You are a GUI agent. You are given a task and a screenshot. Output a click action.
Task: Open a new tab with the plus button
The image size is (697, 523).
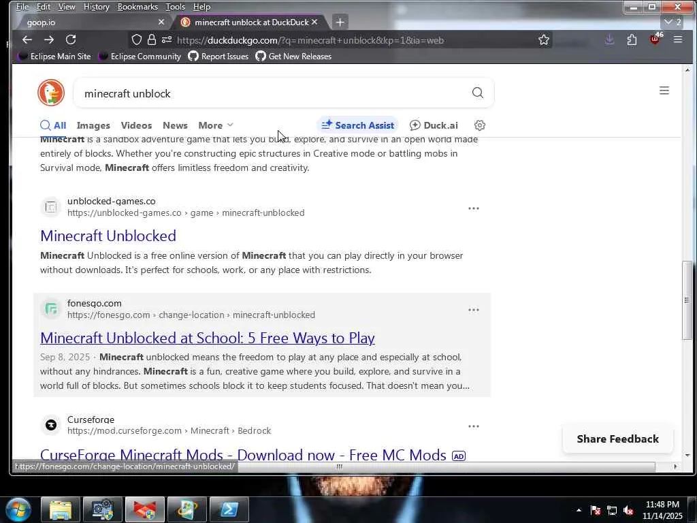pos(340,22)
